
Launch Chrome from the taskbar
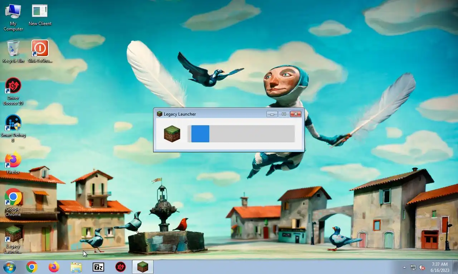click(32, 267)
